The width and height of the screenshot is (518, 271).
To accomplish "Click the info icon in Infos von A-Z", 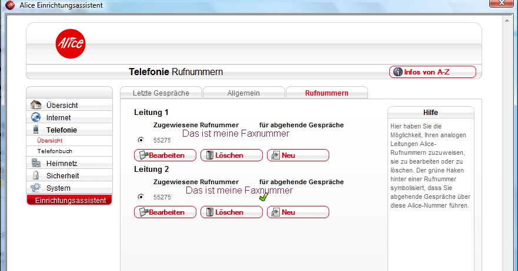I will point(397,72).
